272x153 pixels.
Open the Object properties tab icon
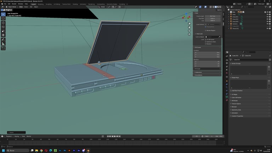pyautogui.click(x=227, y=81)
